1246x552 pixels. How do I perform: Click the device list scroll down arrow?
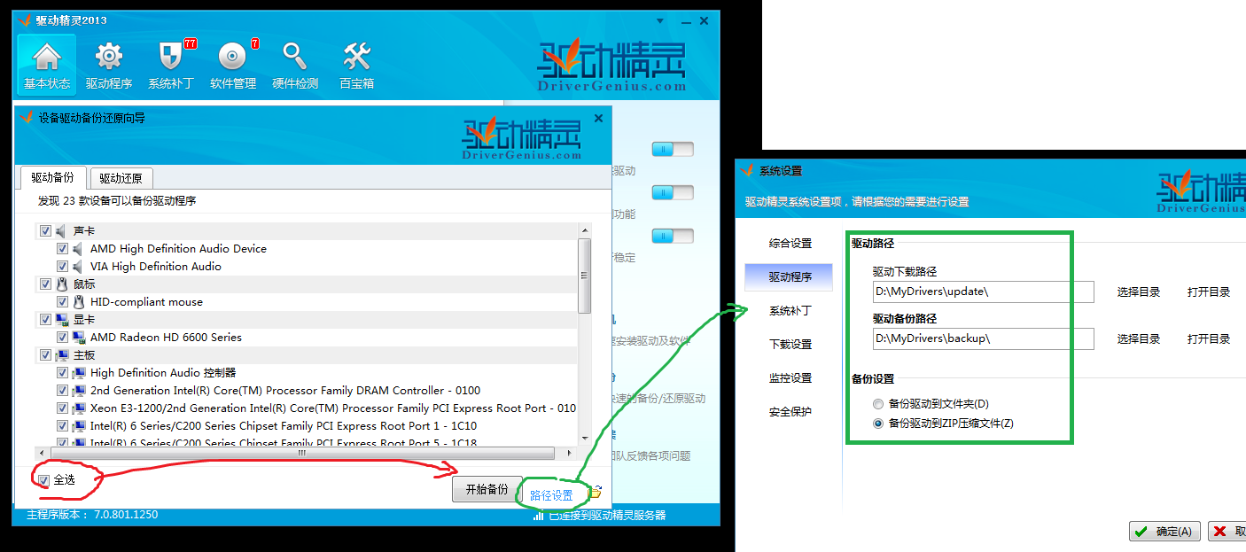click(x=584, y=438)
